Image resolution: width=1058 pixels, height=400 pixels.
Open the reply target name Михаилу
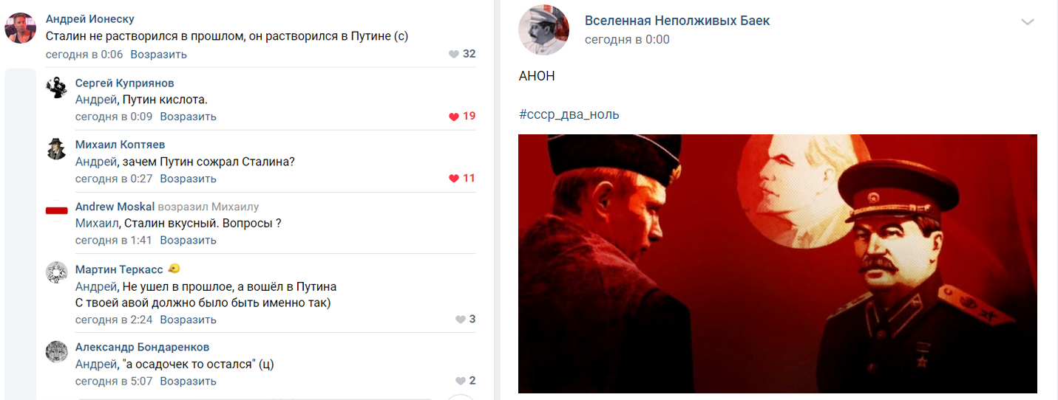(235, 207)
